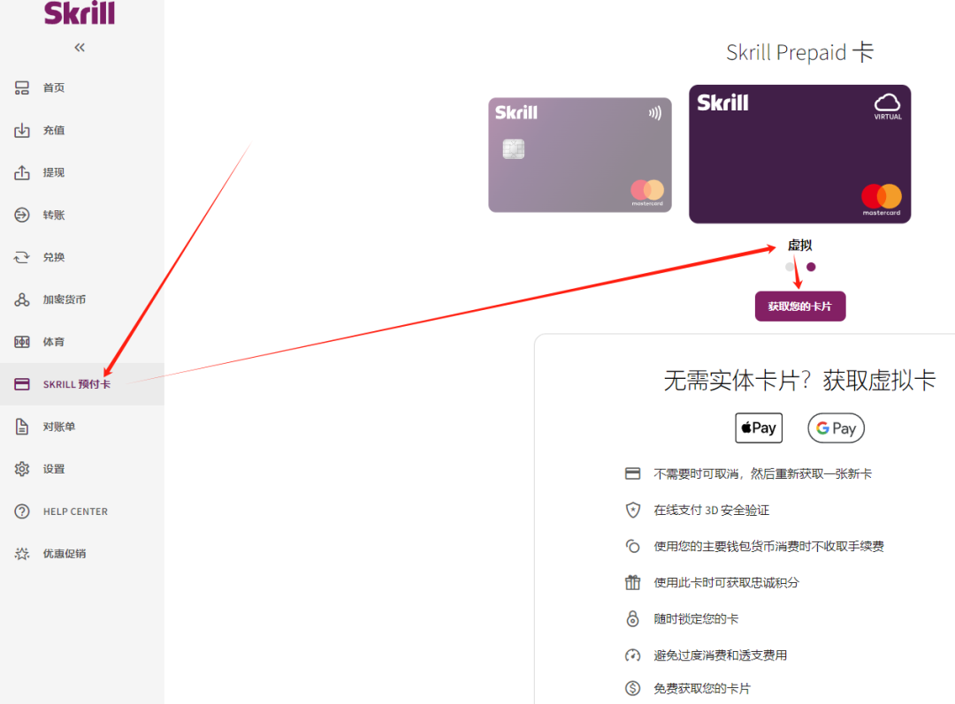Click 获取您的卡片 button
Screen dimensions: 955x704
800,306
